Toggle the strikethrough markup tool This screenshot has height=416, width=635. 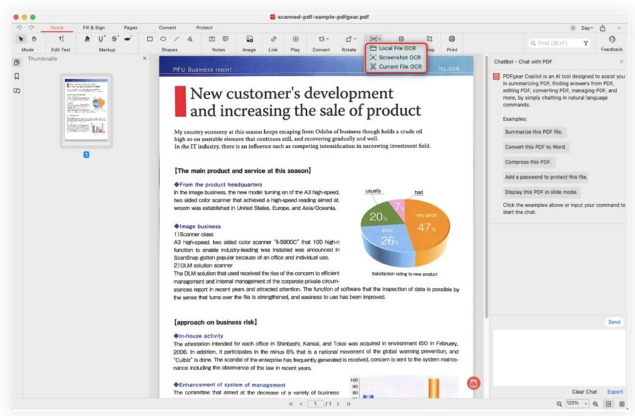click(x=115, y=39)
